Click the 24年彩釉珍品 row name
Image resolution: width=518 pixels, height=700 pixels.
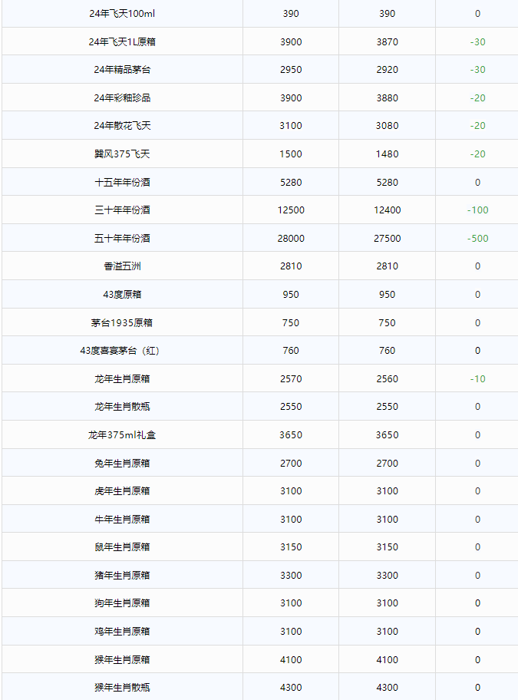point(122,97)
